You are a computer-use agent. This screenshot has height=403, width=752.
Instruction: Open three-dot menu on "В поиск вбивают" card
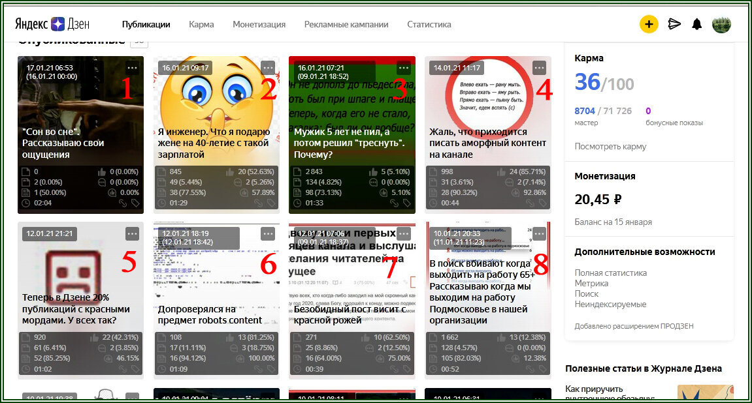point(539,233)
